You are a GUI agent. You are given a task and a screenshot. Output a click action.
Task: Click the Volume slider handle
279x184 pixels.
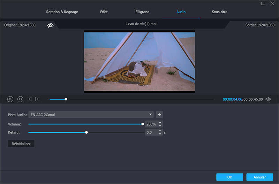[143, 124]
